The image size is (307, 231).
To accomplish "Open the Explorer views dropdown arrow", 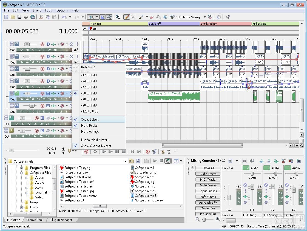I will point(181,161).
